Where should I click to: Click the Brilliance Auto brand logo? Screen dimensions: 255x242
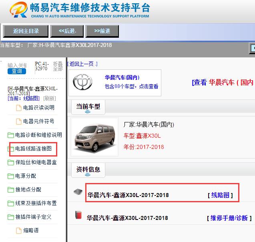pos(82,82)
